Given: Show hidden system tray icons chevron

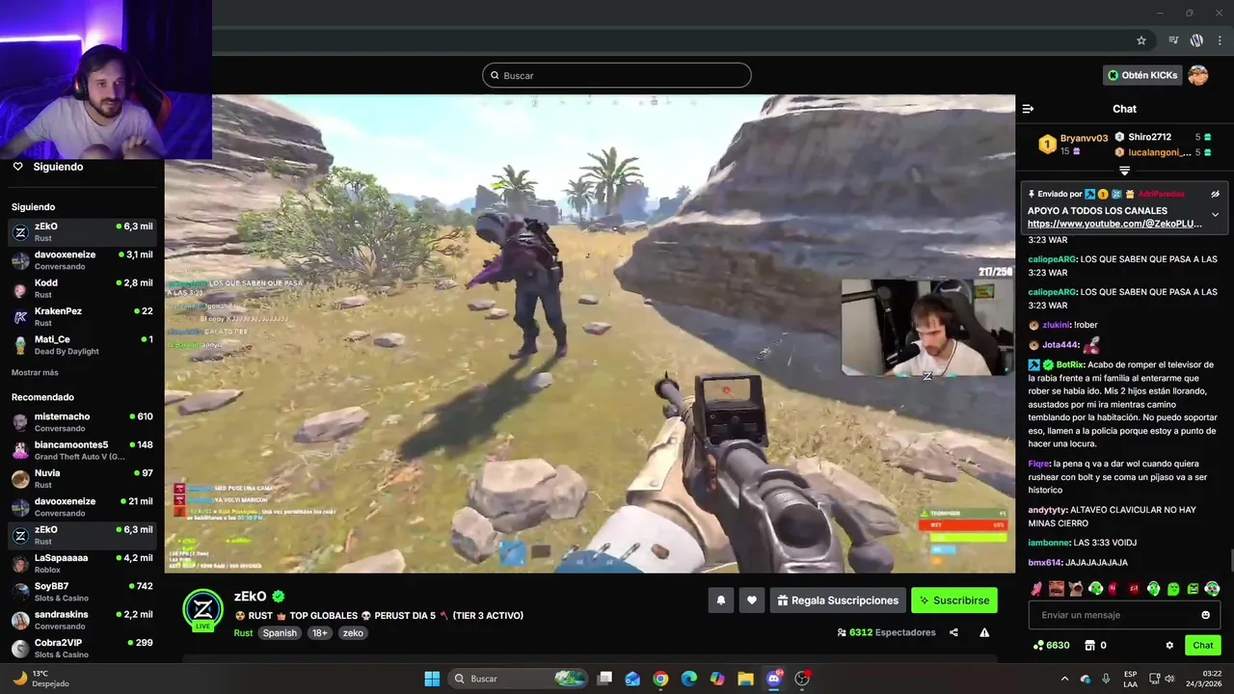Looking at the screenshot, I should click(1064, 679).
